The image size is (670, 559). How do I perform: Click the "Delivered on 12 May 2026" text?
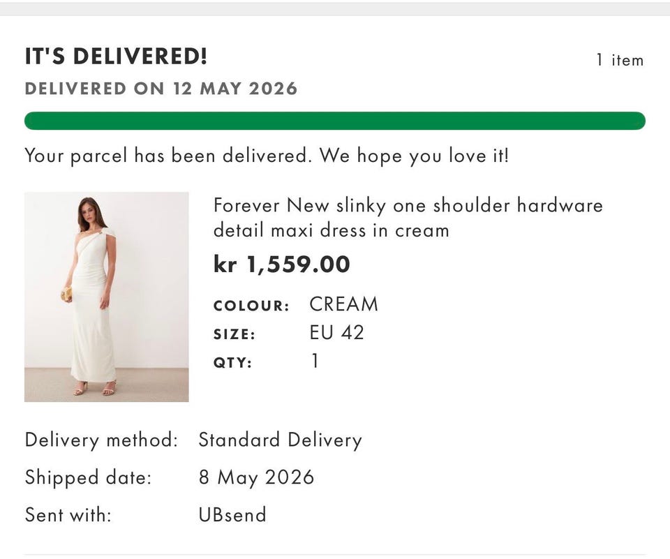[x=161, y=89]
